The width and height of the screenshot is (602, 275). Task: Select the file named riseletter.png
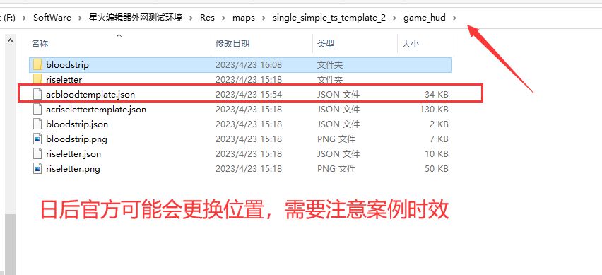(x=73, y=169)
